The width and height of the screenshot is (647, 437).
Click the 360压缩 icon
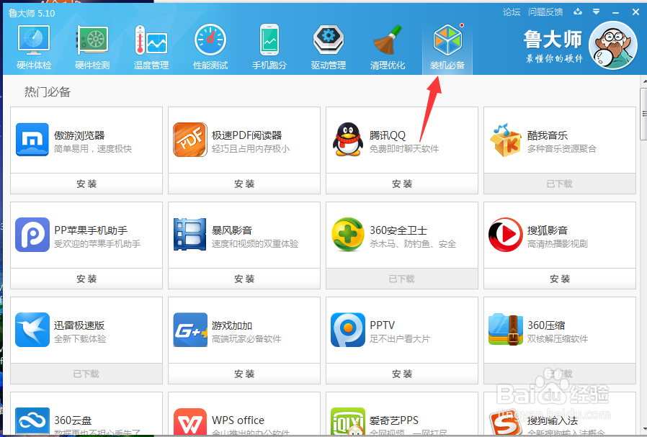[x=506, y=330]
